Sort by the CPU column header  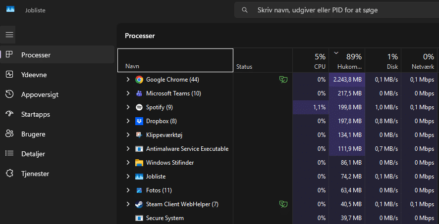tap(311, 60)
